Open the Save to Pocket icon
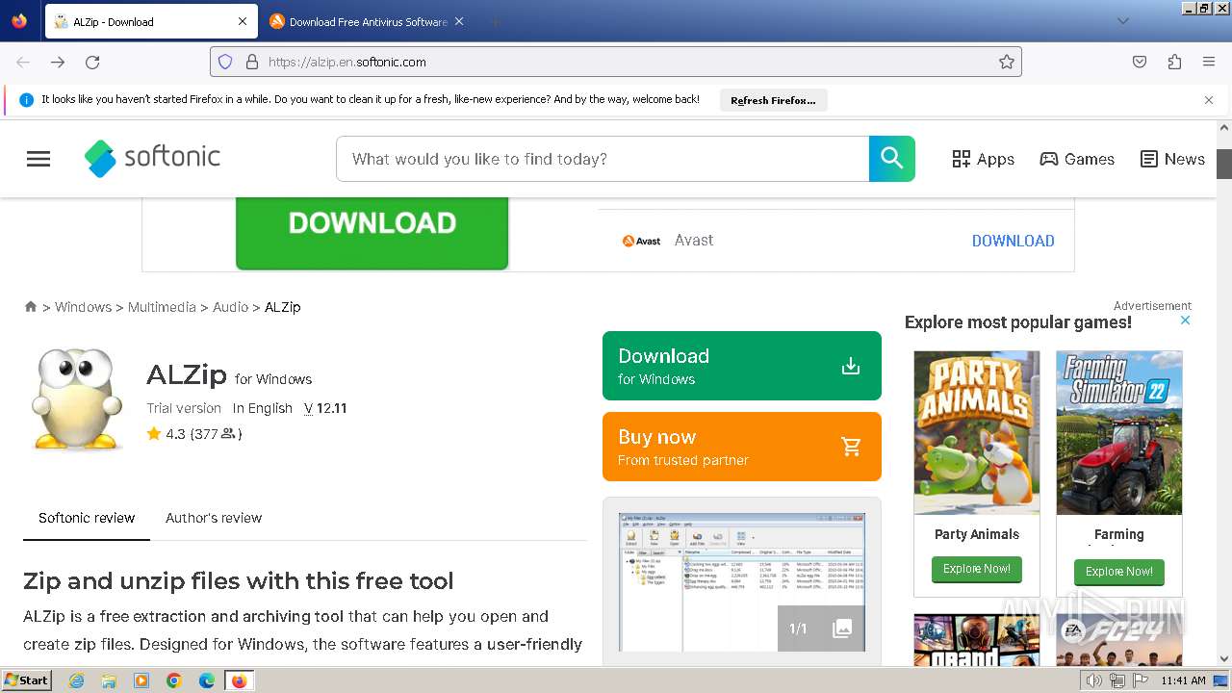Viewport: 1232px width, 693px height. 1140,62
